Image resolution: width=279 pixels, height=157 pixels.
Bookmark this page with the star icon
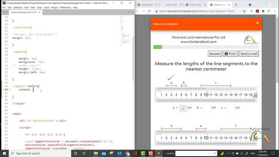[244, 11]
